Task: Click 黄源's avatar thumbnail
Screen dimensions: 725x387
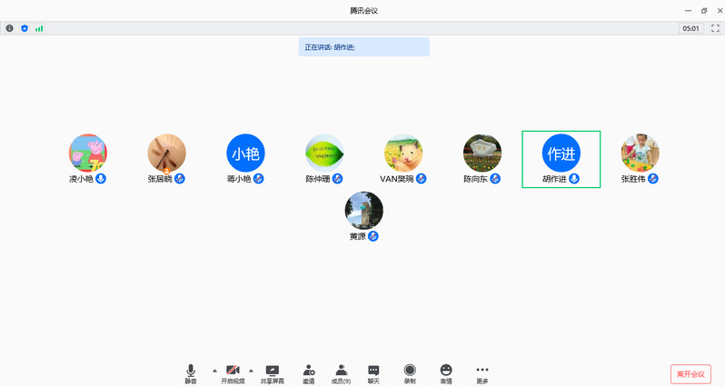Action: (363, 210)
